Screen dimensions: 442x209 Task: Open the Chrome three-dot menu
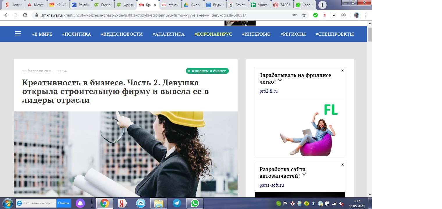[x=366, y=15]
